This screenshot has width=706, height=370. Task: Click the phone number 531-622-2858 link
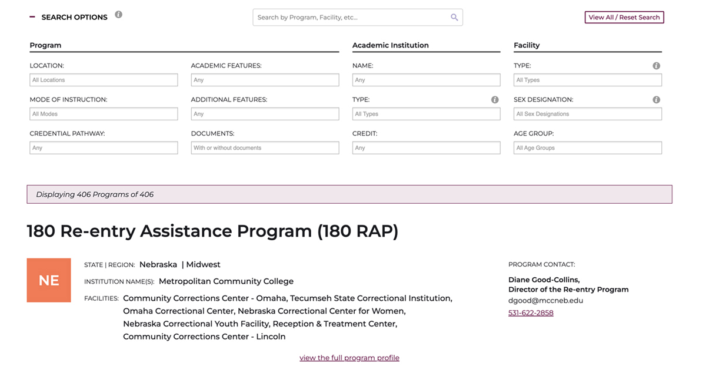pyautogui.click(x=531, y=313)
